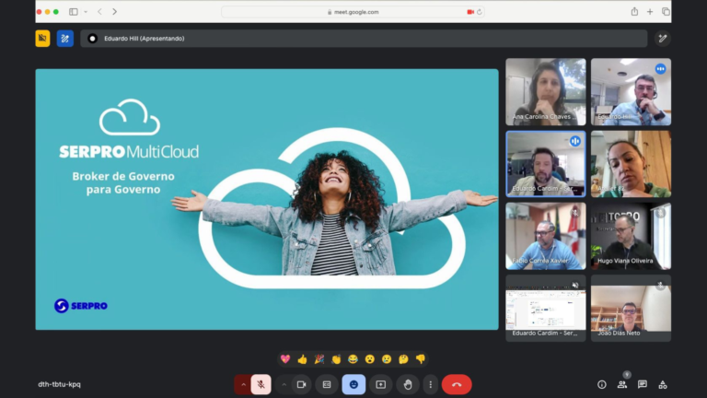The height and width of the screenshot is (398, 707).
Task: Send the sad face reaction
Action: tap(387, 359)
